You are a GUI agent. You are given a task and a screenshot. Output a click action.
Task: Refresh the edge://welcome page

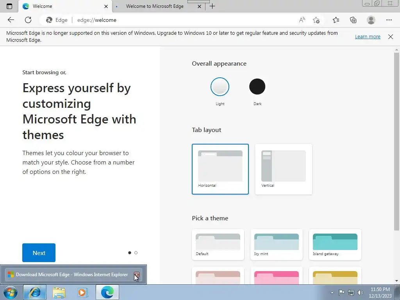(28, 20)
